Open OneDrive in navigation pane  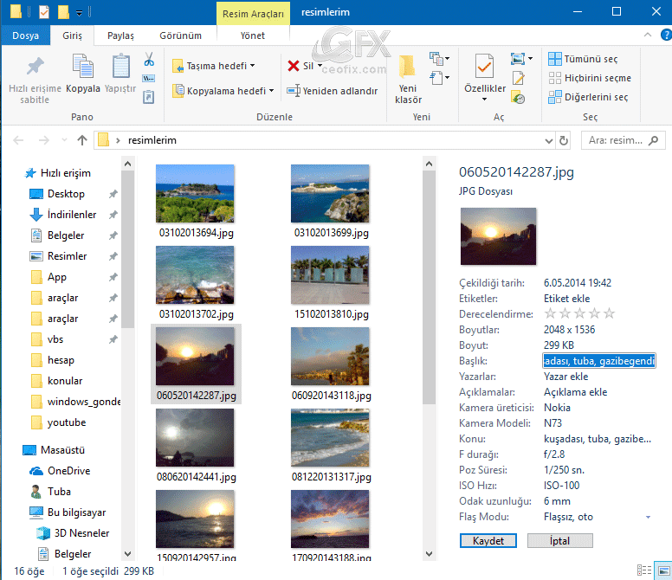[69, 471]
